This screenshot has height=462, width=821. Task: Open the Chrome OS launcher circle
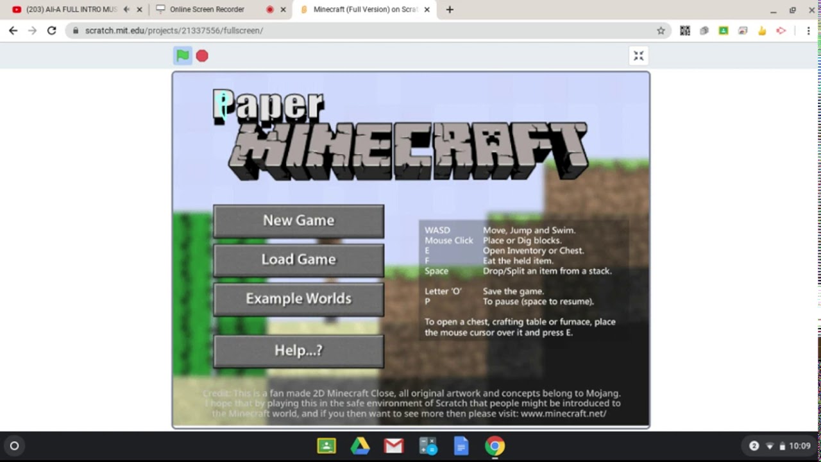[14, 446]
